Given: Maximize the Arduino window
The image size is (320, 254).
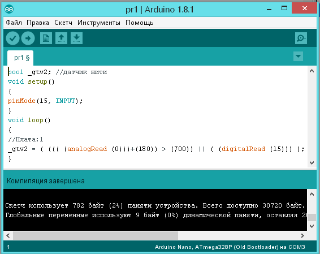Looking at the screenshot, I should point(284,8).
